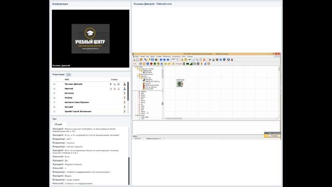Click the red circle icon in second toolbar
The height and width of the screenshot is (187, 332).
point(151,64)
